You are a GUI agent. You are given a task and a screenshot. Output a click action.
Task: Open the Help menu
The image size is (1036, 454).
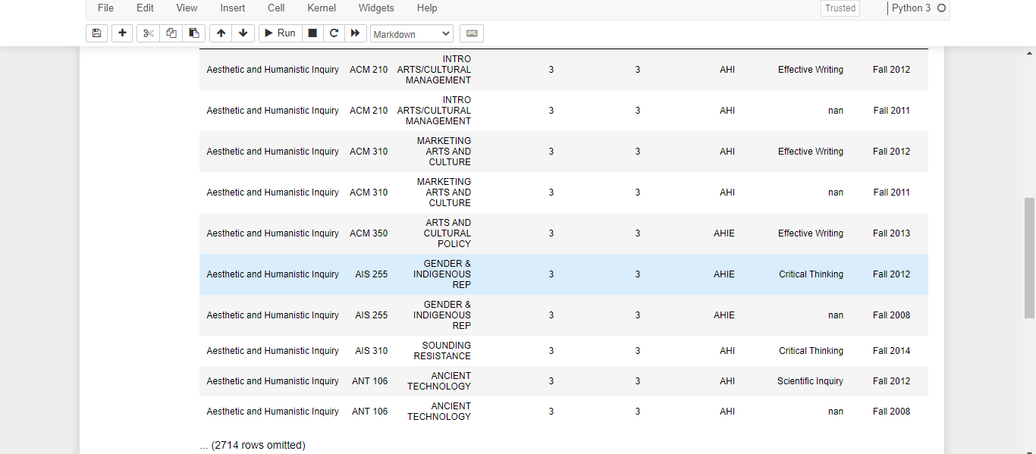point(427,8)
